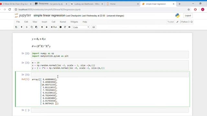This screenshot has height=116, width=207.
Task: Cut selected cells with scissors icon
Action: [27, 27]
